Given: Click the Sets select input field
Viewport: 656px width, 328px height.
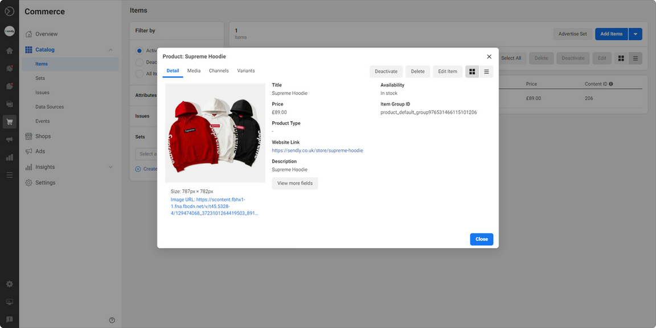Looking at the screenshot, I should (x=146, y=153).
